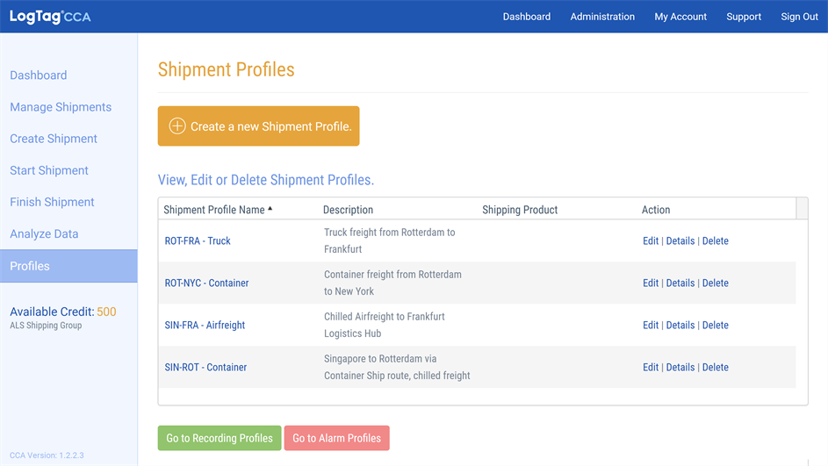Go to Finish Shipment in sidebar
This screenshot has width=828, height=466.
coord(52,202)
